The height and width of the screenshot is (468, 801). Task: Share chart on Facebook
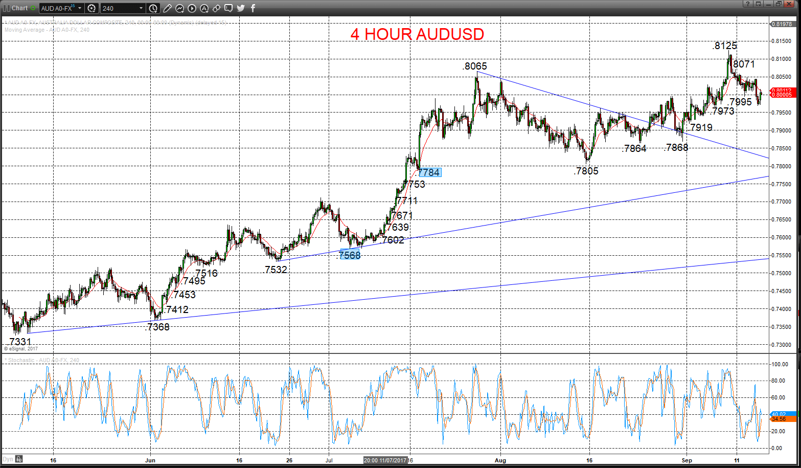253,8
